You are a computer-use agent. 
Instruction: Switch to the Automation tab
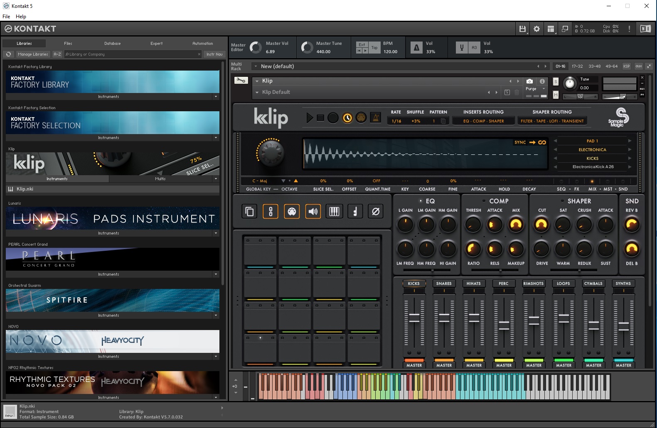click(x=203, y=43)
